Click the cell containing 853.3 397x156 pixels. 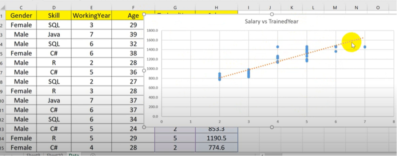[217, 129]
